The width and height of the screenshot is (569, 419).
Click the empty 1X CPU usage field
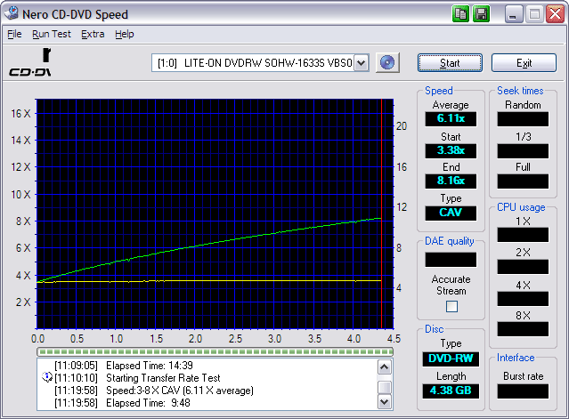[523, 235]
